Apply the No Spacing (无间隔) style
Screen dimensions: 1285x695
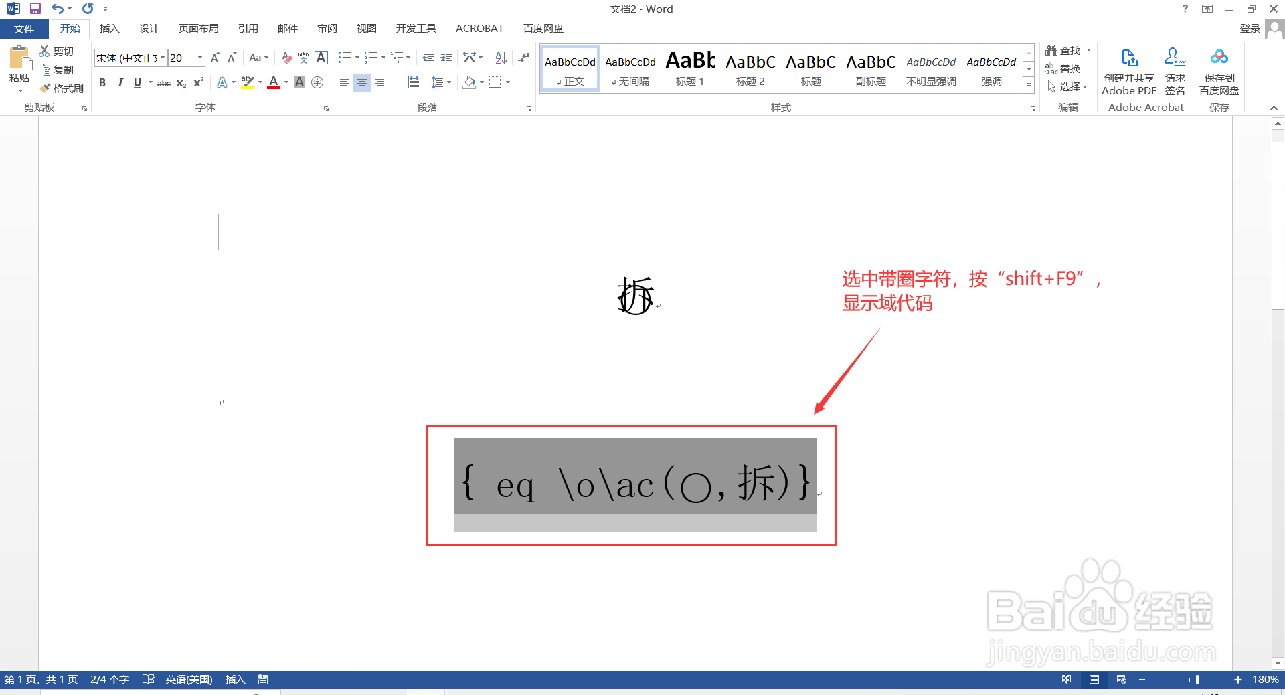coord(630,69)
